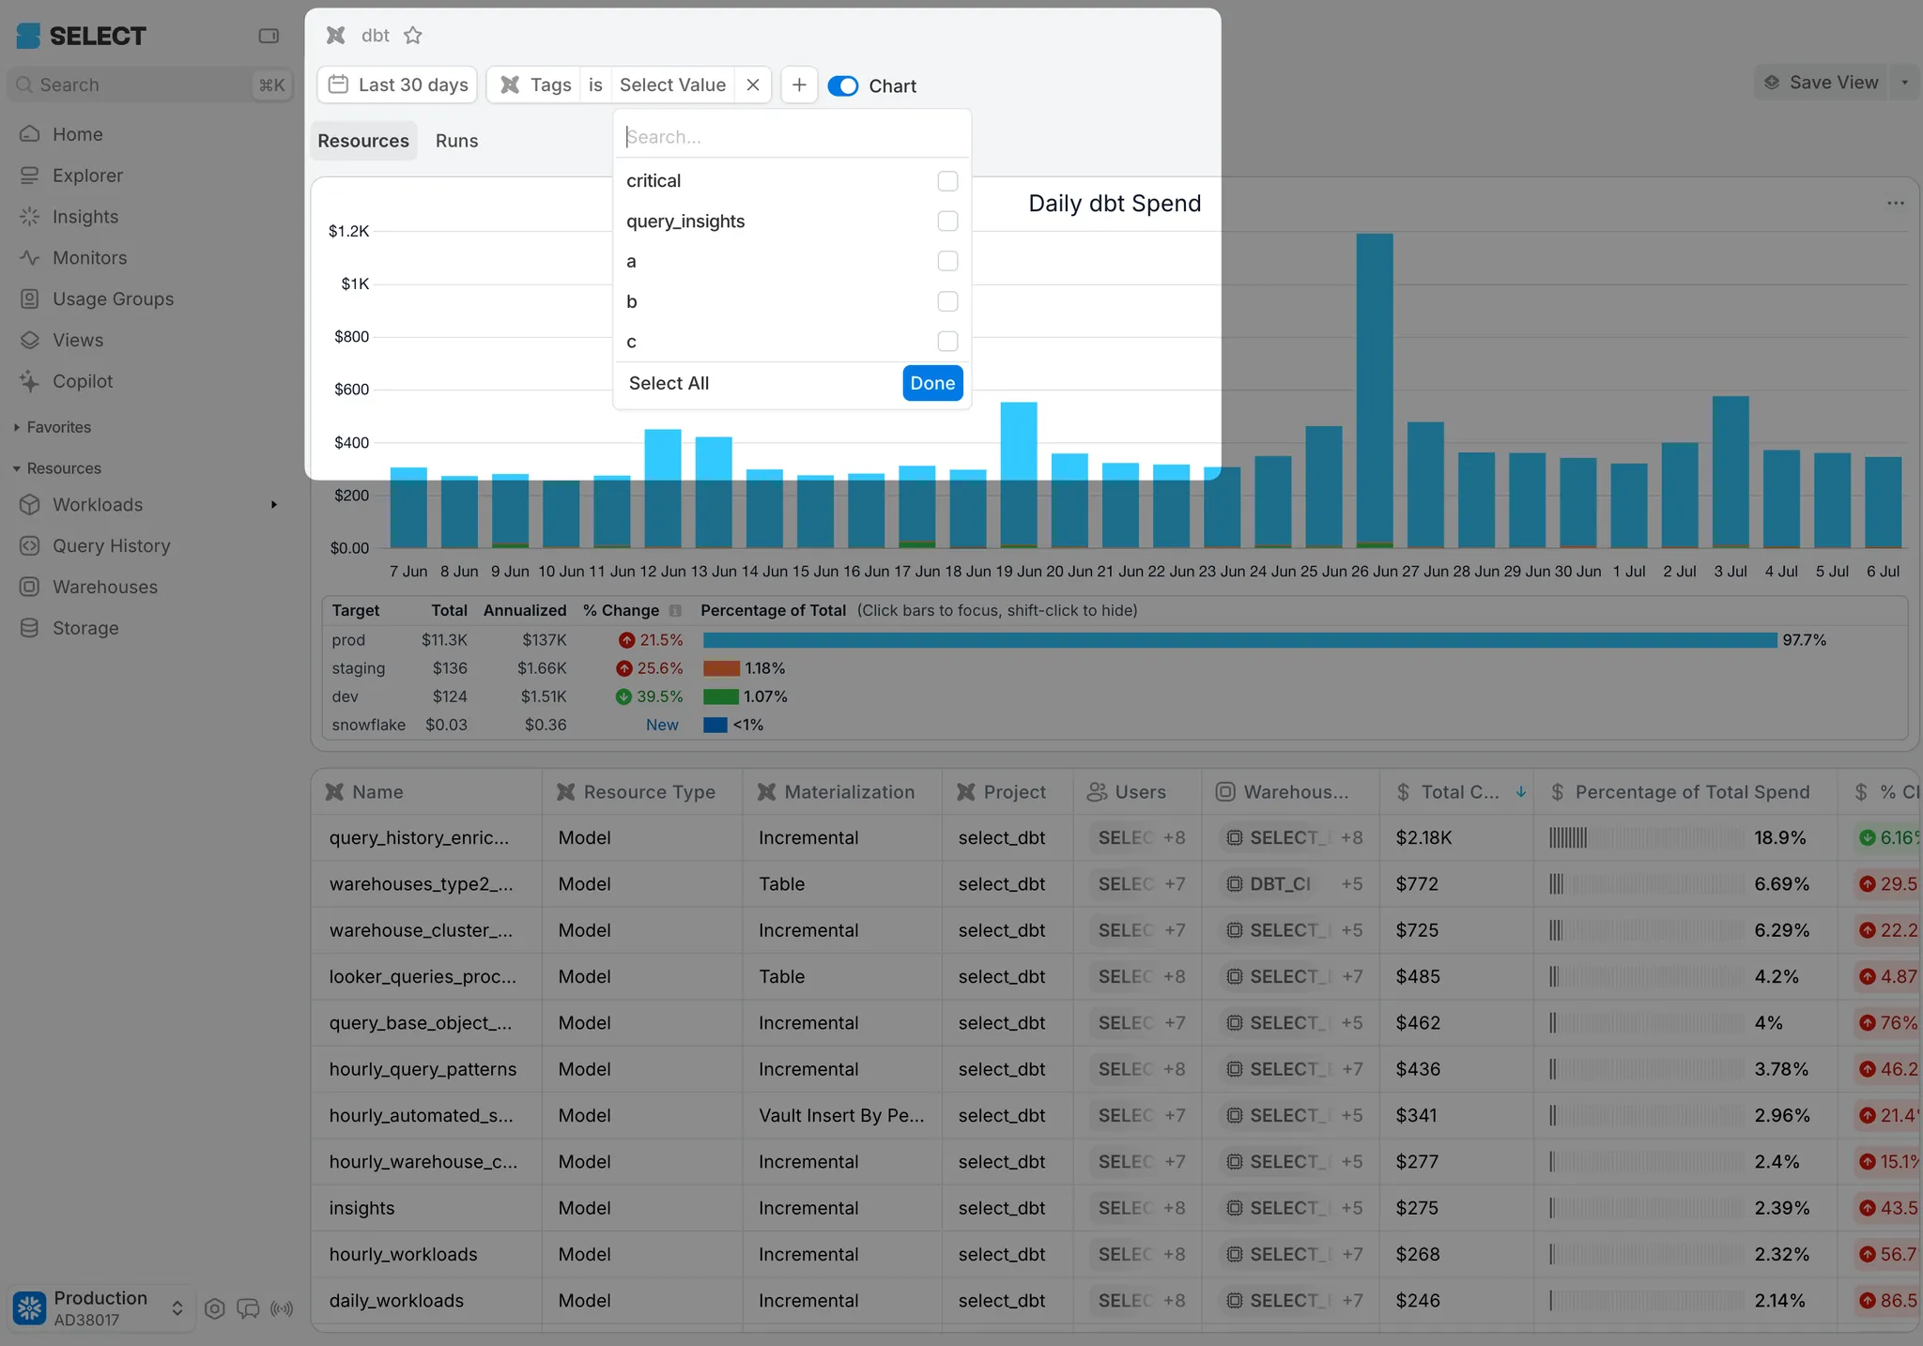Image resolution: width=1923 pixels, height=1346 pixels.
Task: Favorite the dbt page with star icon
Action: 413,36
